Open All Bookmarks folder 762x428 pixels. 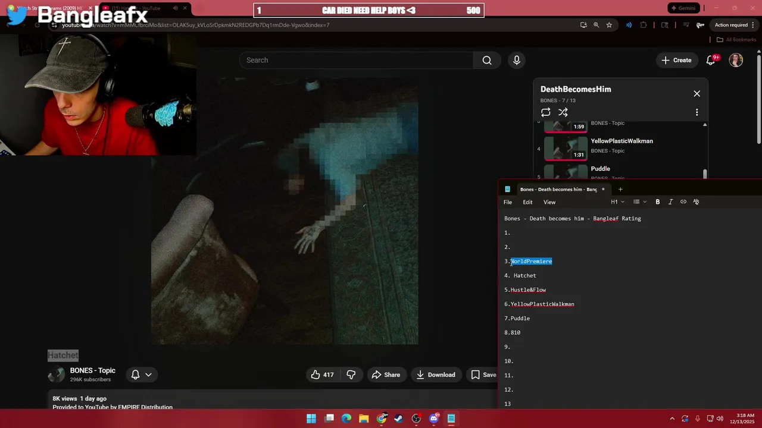point(736,40)
